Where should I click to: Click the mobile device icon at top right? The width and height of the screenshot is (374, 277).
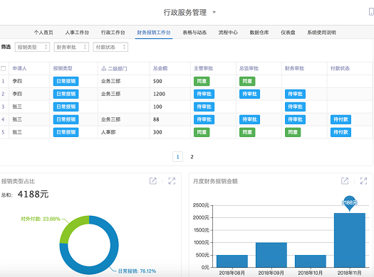371,11
